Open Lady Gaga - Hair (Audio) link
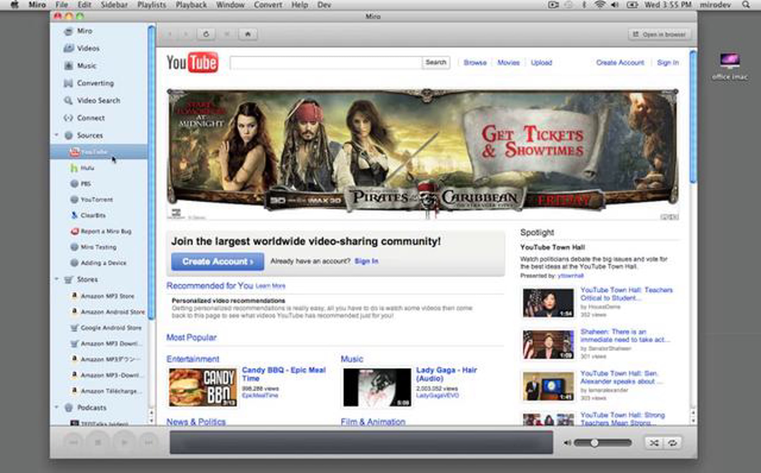 tap(446, 374)
